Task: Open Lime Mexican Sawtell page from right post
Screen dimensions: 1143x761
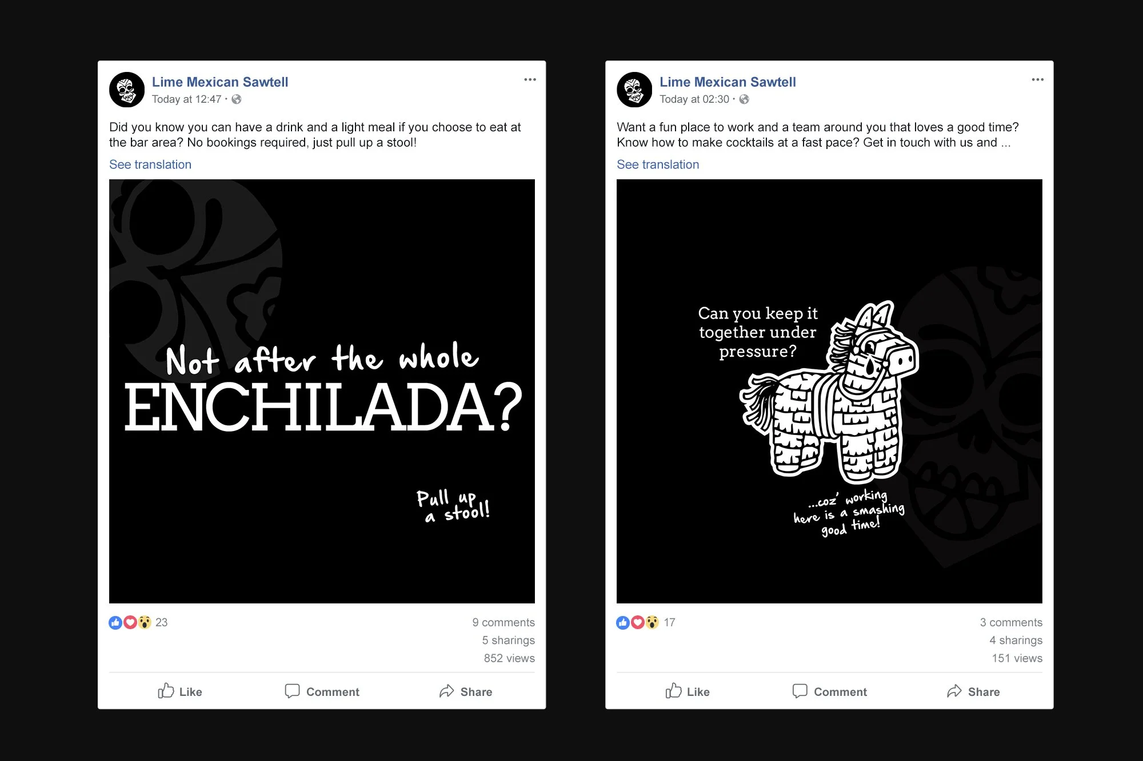Action: point(728,82)
